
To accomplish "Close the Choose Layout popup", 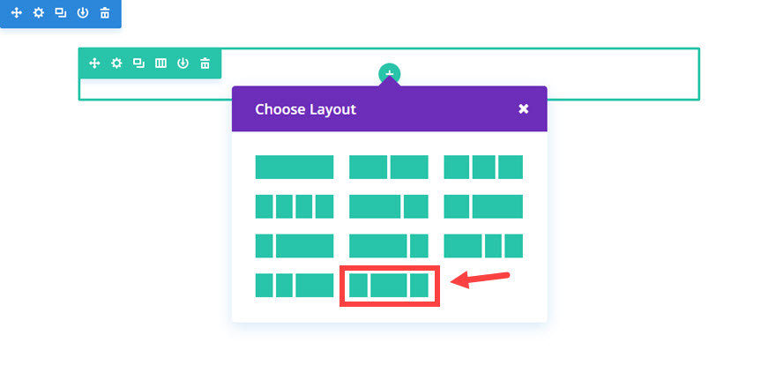I will (x=523, y=109).
